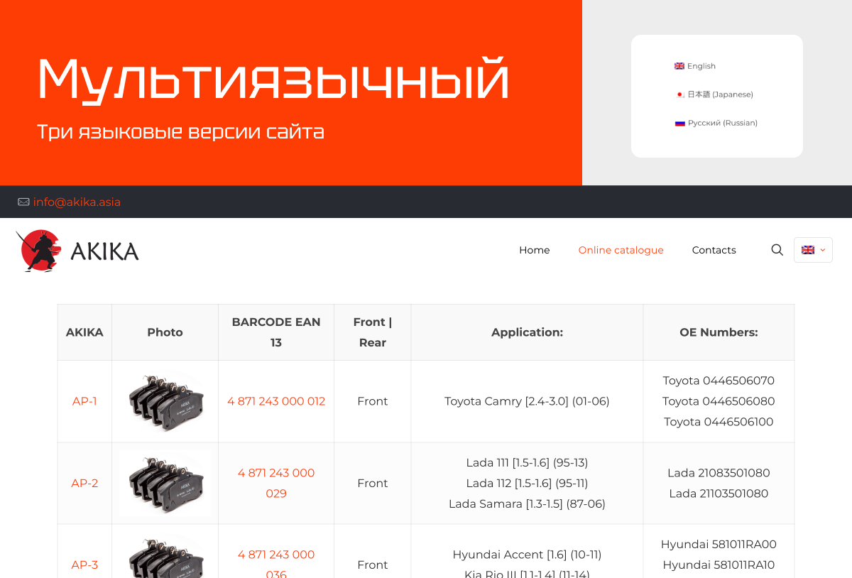Select 日本語 (Japanese) language option
This screenshot has width=852, height=578.
click(x=720, y=94)
